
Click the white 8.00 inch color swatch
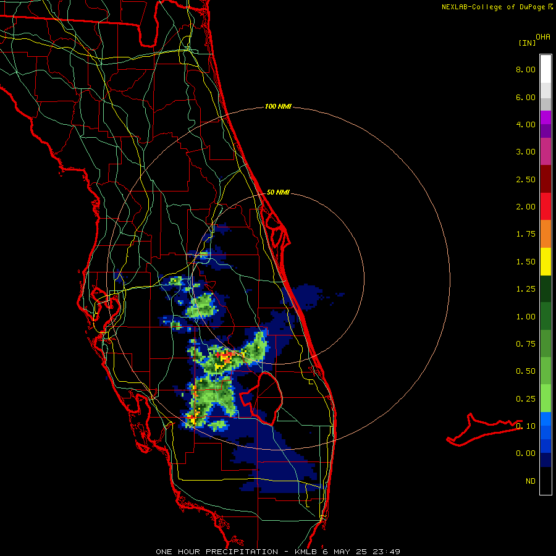545,69
